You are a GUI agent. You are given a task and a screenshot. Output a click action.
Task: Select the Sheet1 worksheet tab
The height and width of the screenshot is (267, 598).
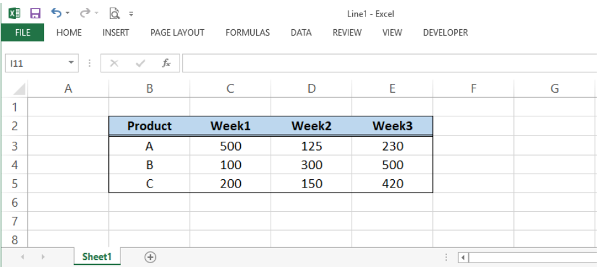pyautogui.click(x=97, y=257)
